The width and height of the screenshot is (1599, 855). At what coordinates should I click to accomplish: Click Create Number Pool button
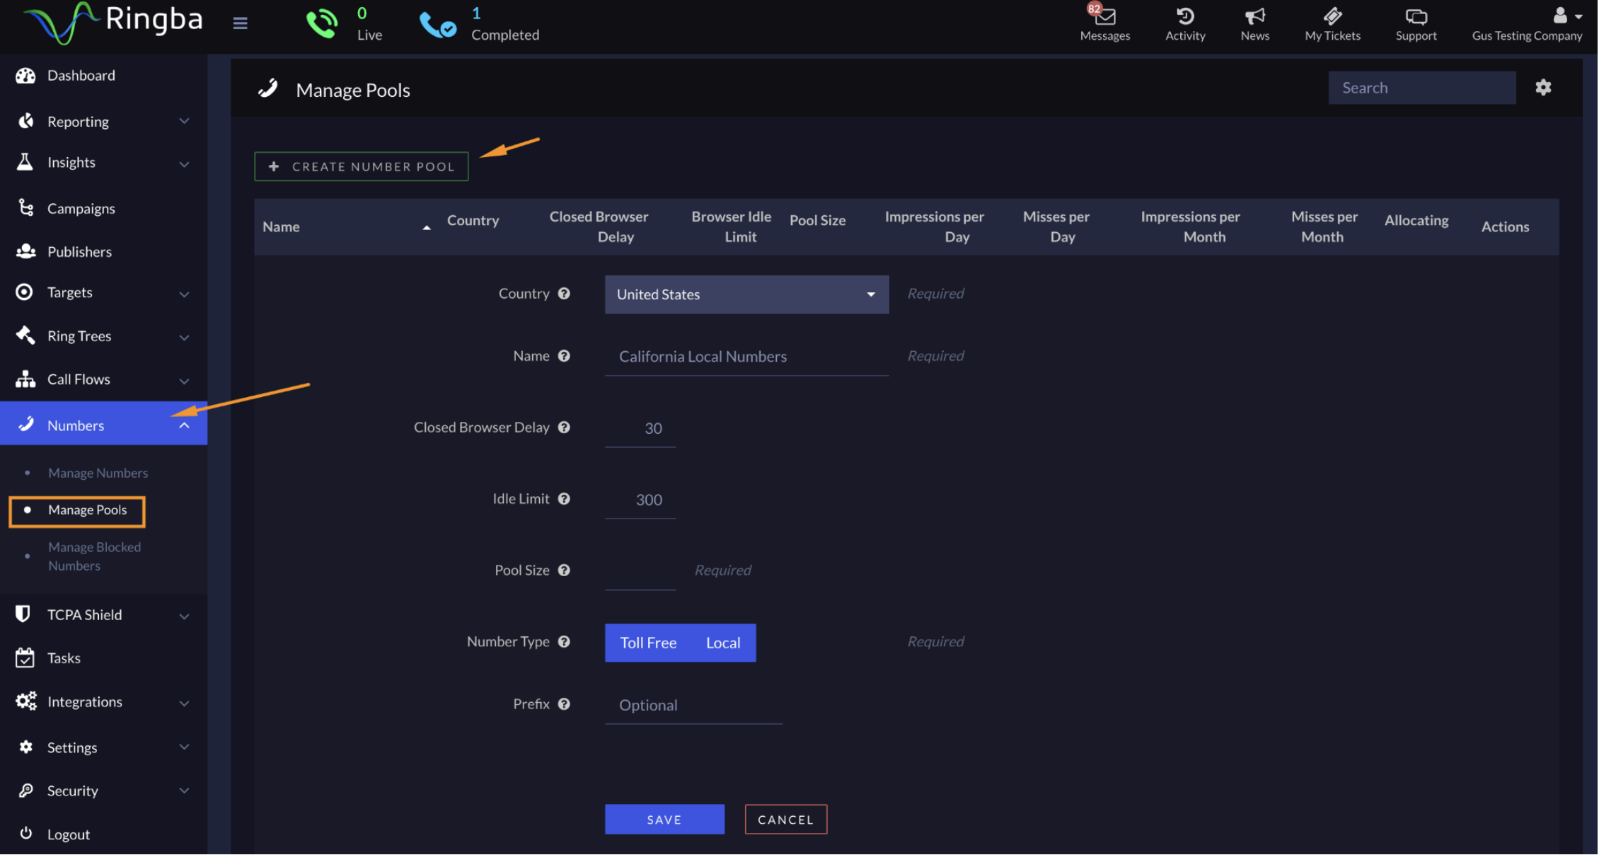coord(362,167)
